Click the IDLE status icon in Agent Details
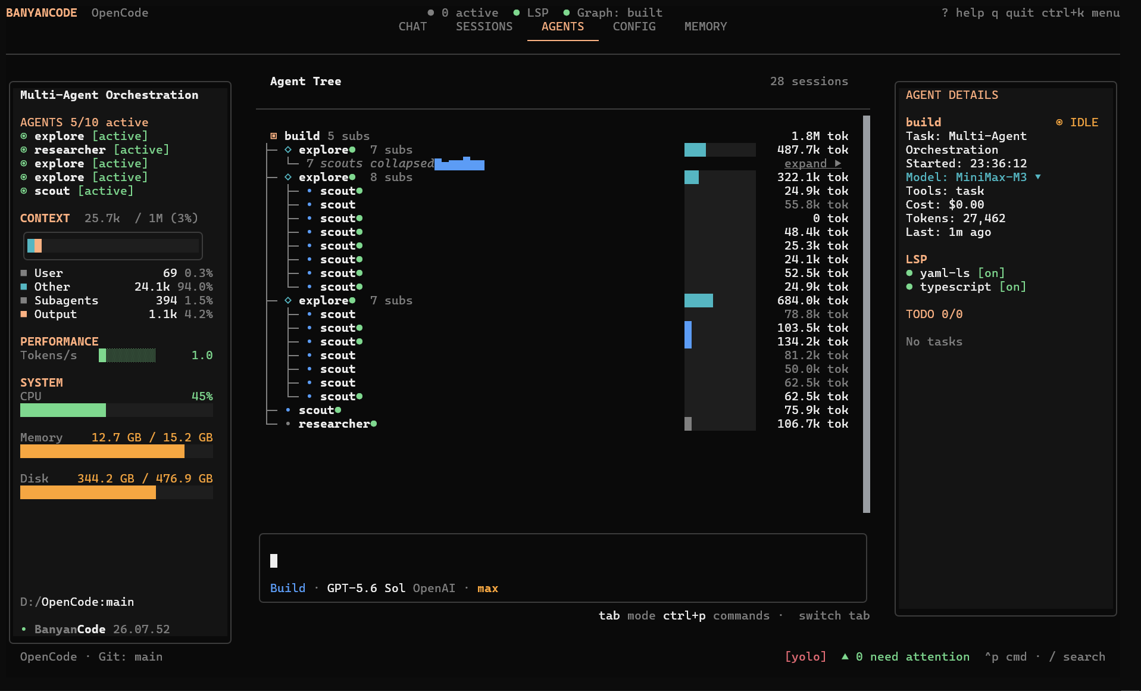The height and width of the screenshot is (691, 1141). click(x=1059, y=122)
